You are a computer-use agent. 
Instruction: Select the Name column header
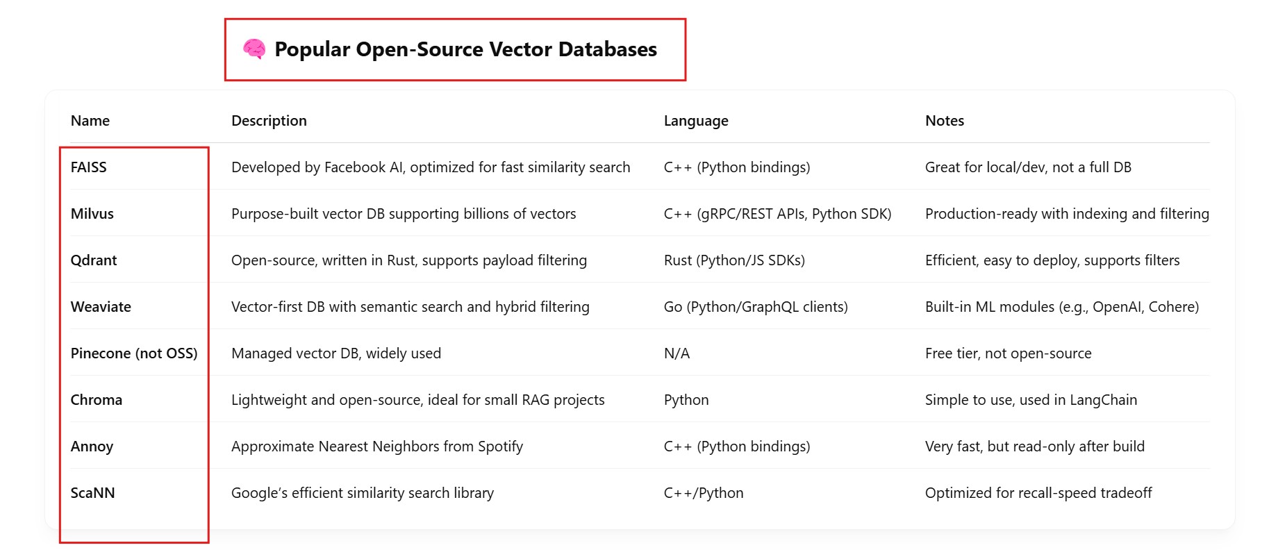(x=90, y=121)
